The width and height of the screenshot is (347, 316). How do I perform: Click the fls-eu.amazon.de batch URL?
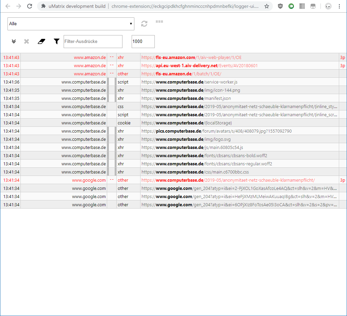(x=181, y=74)
